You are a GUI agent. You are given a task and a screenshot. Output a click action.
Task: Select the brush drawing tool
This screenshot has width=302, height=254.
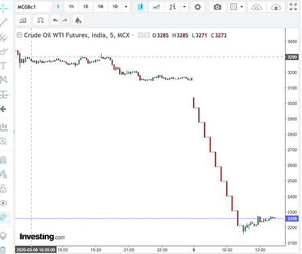pyautogui.click(x=3, y=51)
